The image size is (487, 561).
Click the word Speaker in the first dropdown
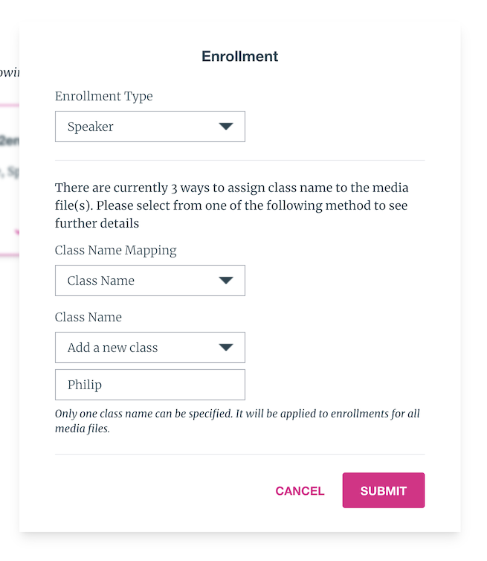click(x=91, y=126)
